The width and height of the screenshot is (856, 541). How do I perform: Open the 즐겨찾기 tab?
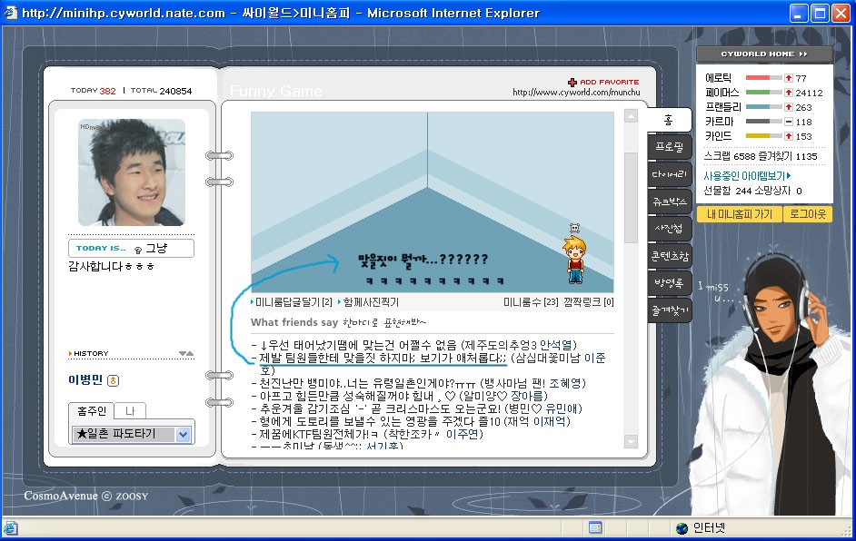coord(670,310)
